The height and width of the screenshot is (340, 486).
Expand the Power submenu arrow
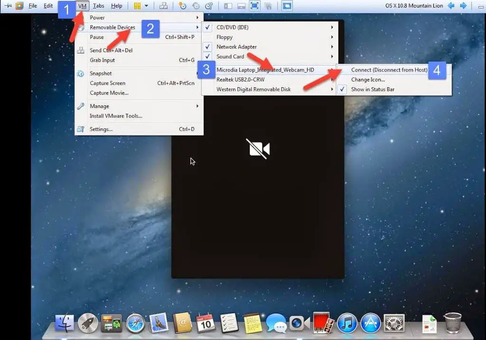(197, 18)
